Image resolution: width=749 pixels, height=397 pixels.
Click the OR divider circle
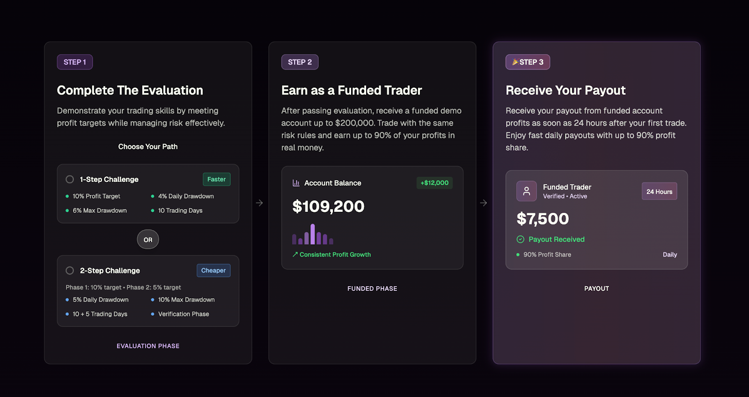148,239
